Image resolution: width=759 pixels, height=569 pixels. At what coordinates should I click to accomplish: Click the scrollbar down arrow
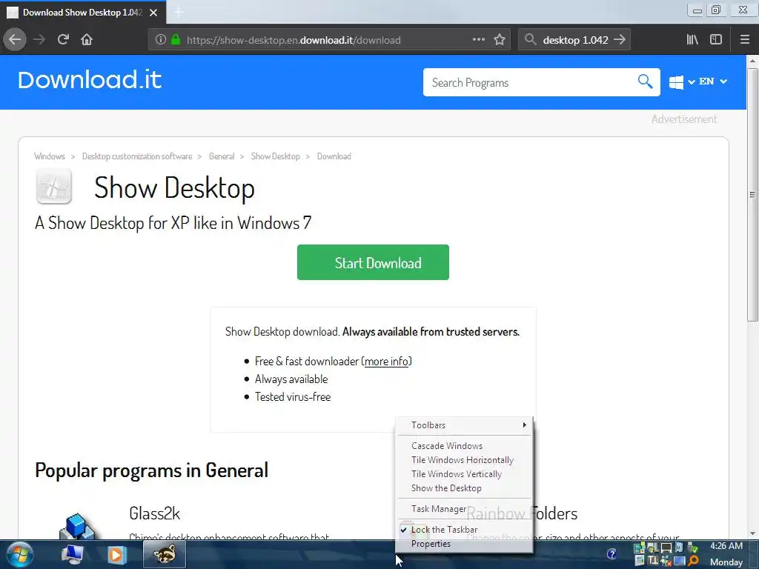click(x=752, y=533)
